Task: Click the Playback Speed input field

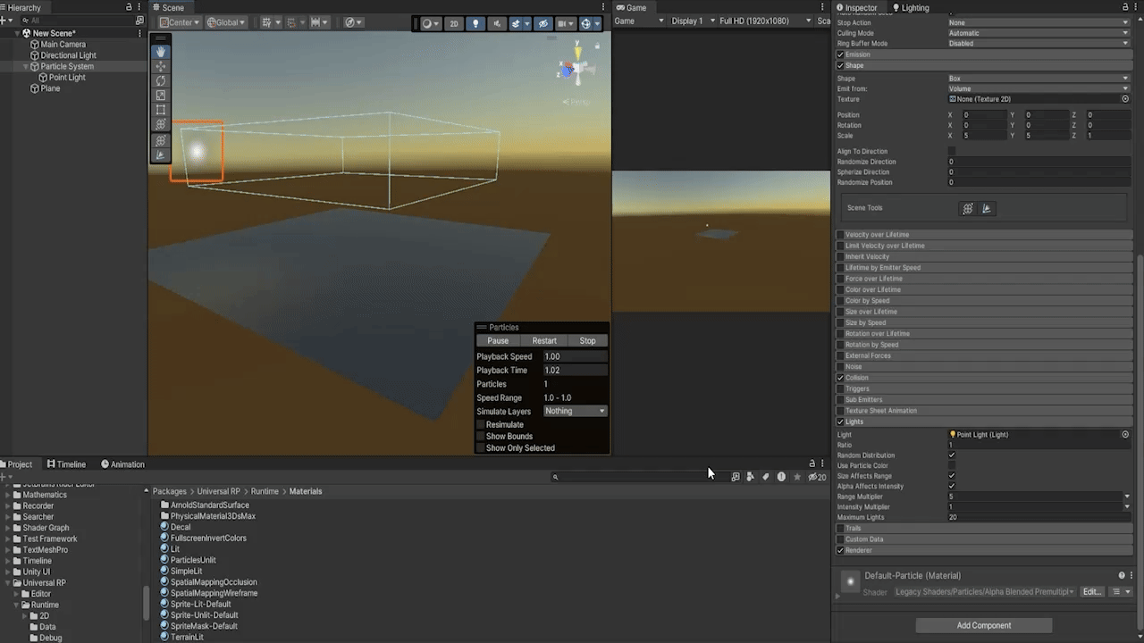Action: coord(575,356)
